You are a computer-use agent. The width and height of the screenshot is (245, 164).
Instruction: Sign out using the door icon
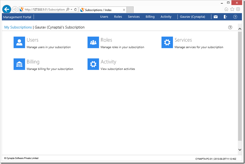(225, 17)
